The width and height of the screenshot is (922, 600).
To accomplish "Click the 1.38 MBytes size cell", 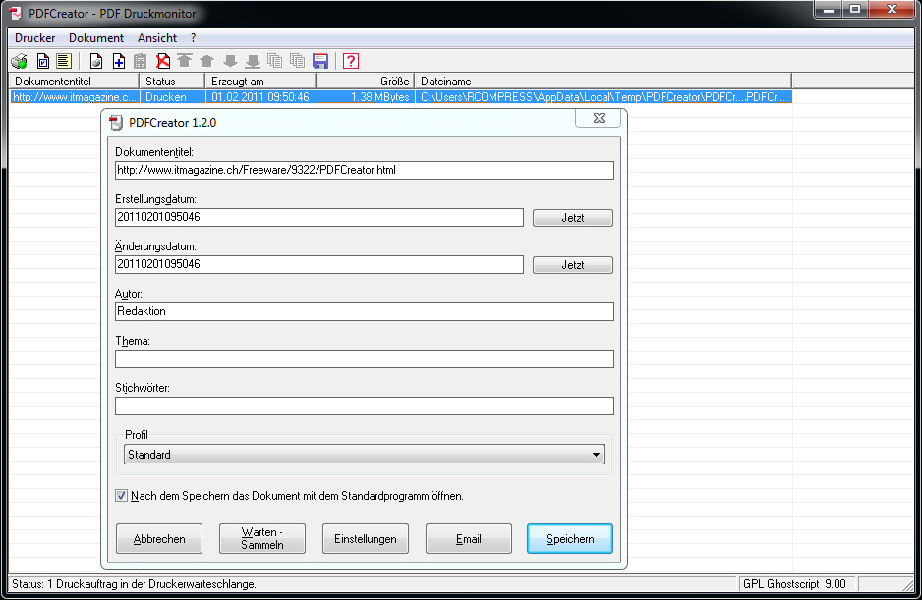I will coord(365,97).
